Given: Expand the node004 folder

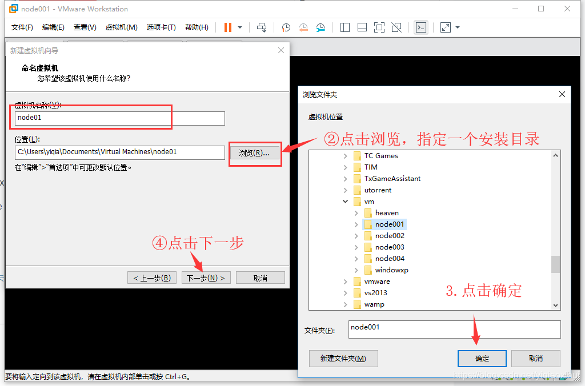Looking at the screenshot, I should pyautogui.click(x=356, y=259).
